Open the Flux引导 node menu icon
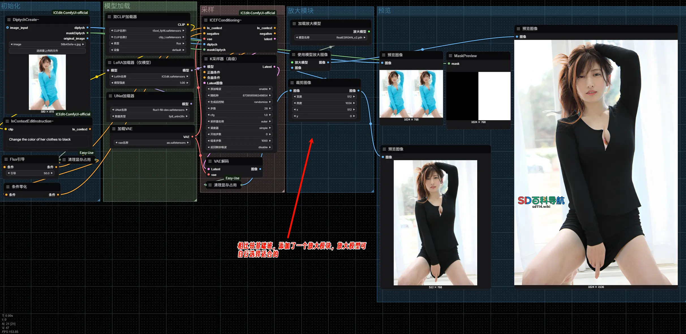Viewport: 686px width, 334px height. [x=6, y=160]
